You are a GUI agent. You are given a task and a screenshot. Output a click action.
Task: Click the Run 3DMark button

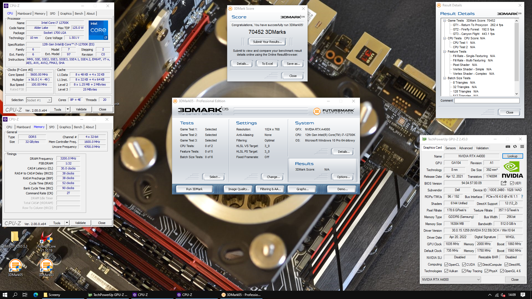tap(194, 189)
